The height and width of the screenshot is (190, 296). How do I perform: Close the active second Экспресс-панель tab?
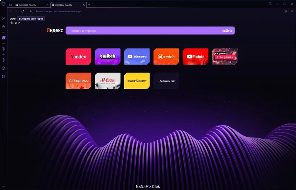(x=84, y=5)
